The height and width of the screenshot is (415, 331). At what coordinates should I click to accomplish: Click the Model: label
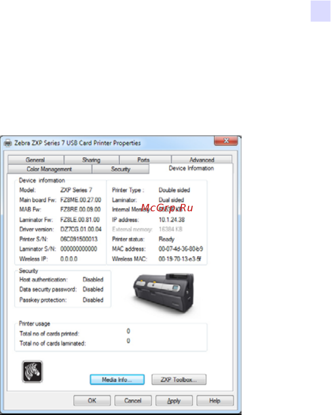27,190
